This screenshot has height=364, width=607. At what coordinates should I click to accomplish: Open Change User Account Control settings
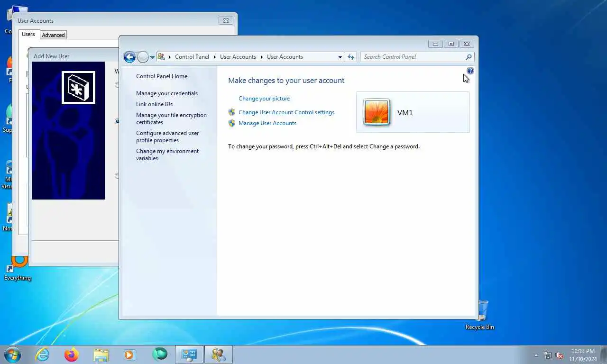[x=286, y=112]
